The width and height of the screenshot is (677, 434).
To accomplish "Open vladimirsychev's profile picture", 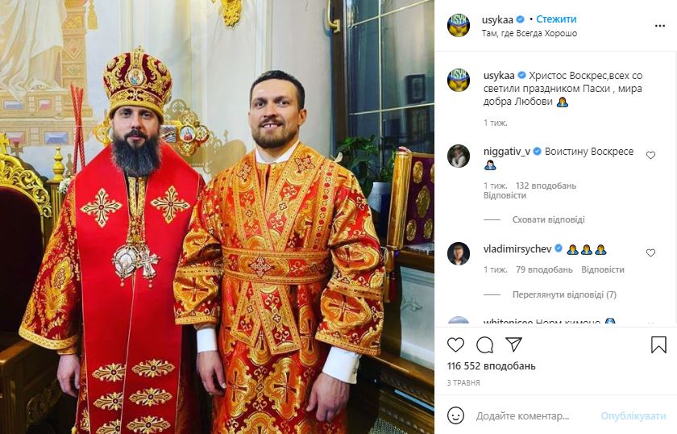I will (x=459, y=254).
